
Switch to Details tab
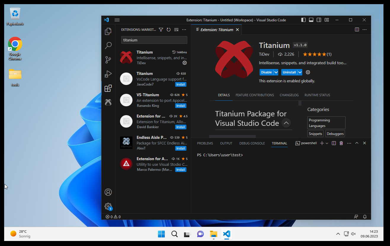(224, 95)
